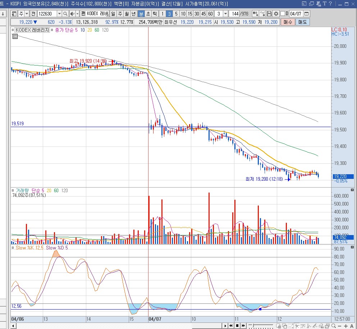357x329 pixels.
Task: Toggle the 종가 단순 moving average marker
Action: click(x=52, y=30)
